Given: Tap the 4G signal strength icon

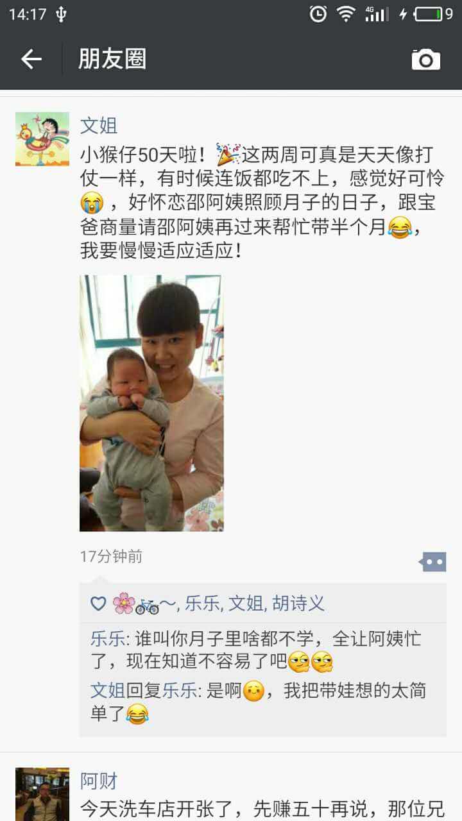Looking at the screenshot, I should point(377,13).
